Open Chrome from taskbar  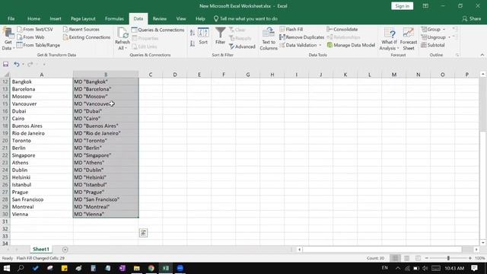tap(151, 268)
